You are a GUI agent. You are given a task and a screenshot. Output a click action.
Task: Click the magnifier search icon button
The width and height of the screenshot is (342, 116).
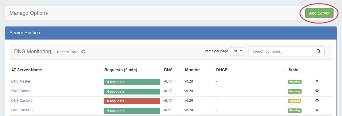coord(319,51)
